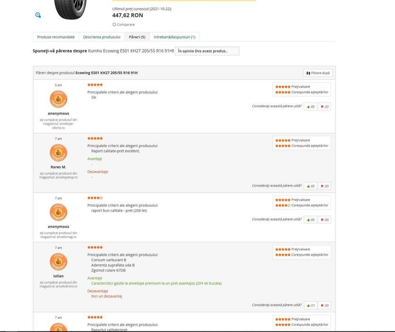Open Intrebari&Raspunsuri (1) tab
Image resolution: width=395 pixels, height=332 pixels.
174,37
